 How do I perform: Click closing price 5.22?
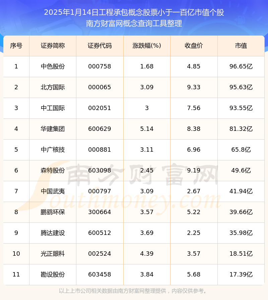point(194,212)
